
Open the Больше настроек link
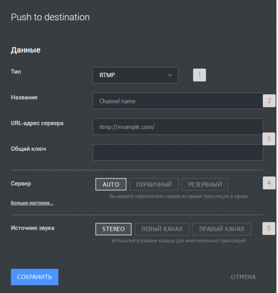tap(32, 203)
